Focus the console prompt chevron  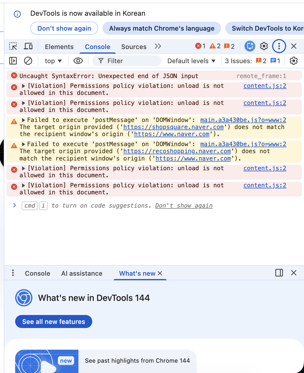15,205
